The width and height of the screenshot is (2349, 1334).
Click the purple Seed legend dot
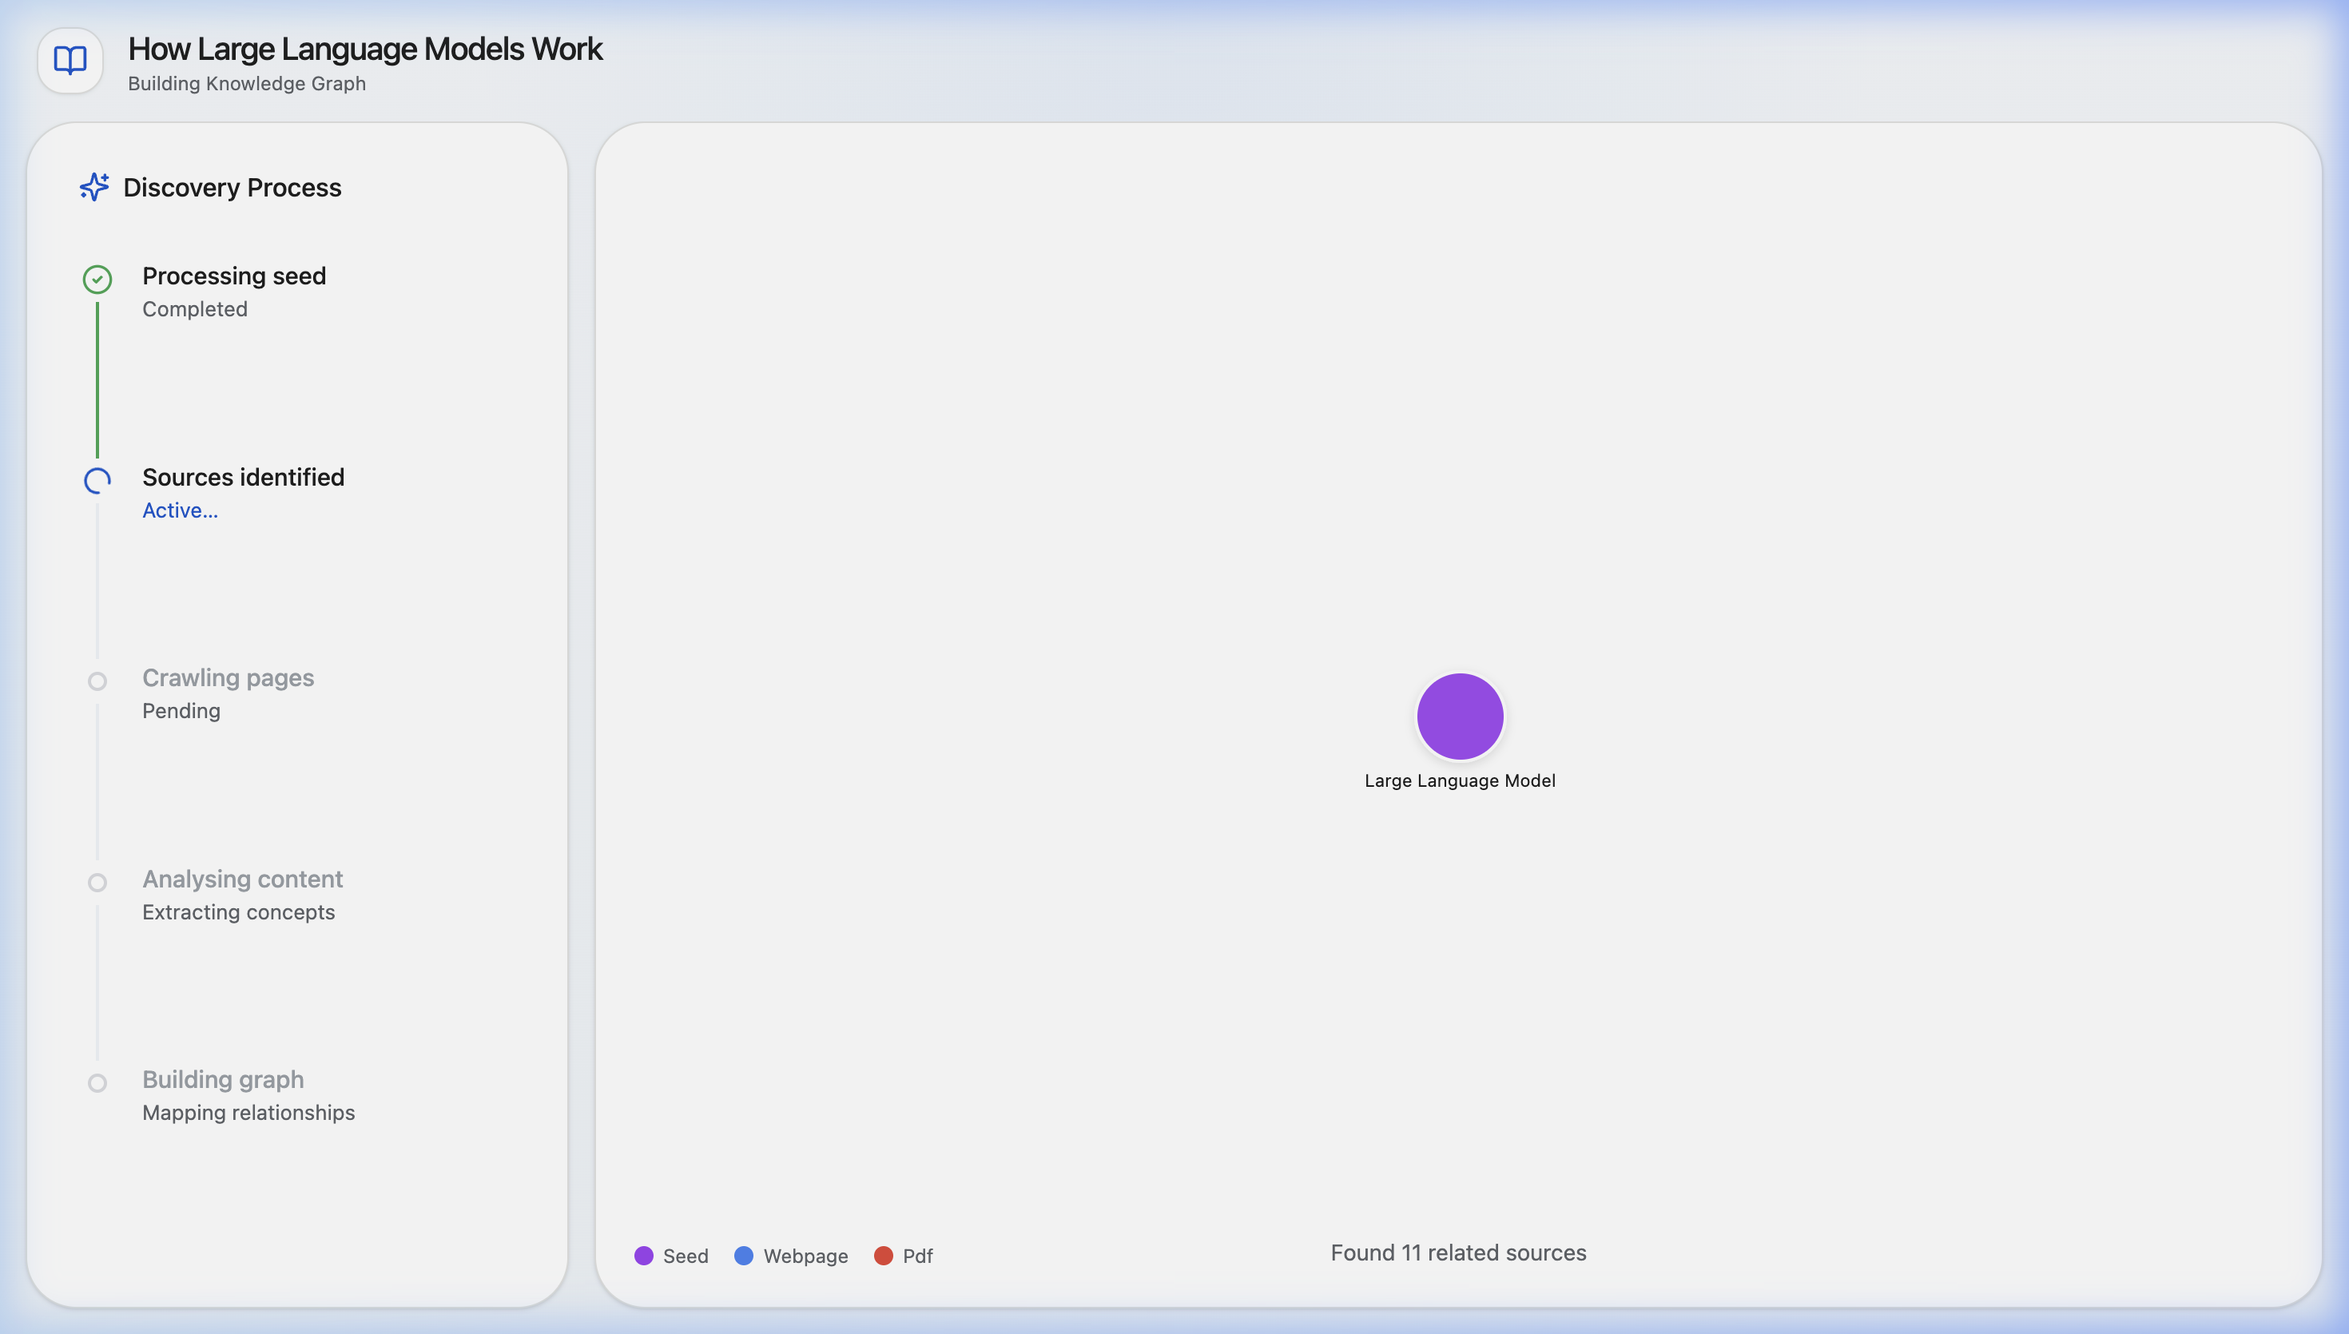pyautogui.click(x=644, y=1255)
